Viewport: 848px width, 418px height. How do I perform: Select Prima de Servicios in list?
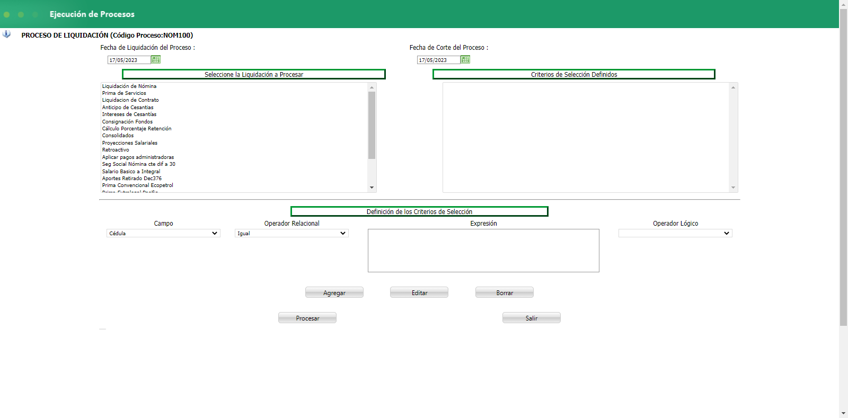pyautogui.click(x=234, y=93)
